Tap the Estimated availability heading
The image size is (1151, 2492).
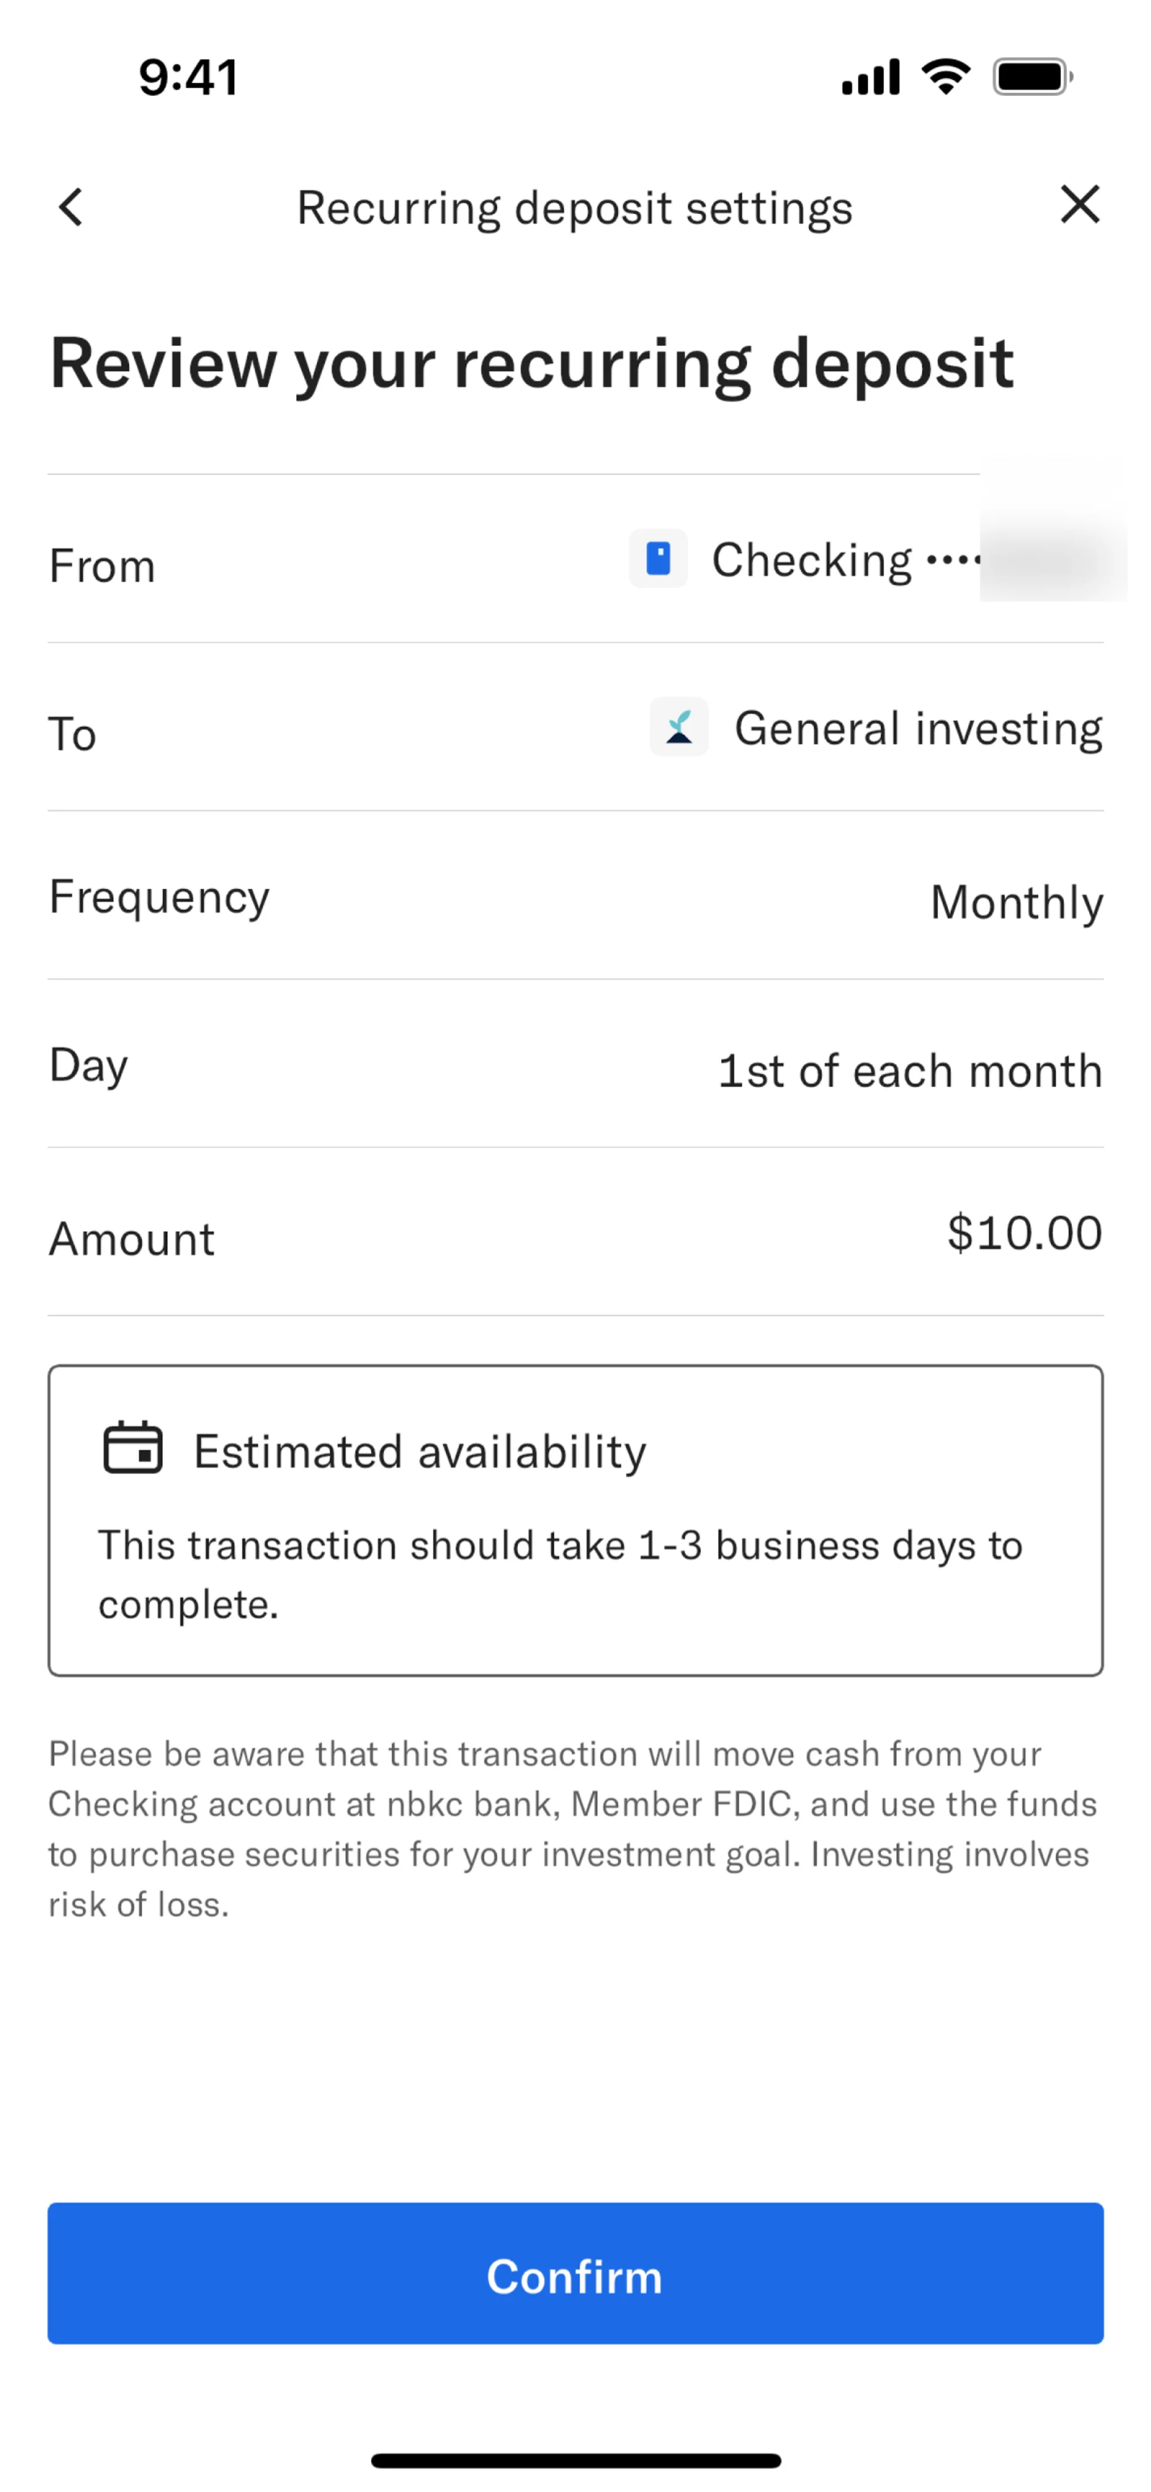pyautogui.click(x=420, y=1452)
